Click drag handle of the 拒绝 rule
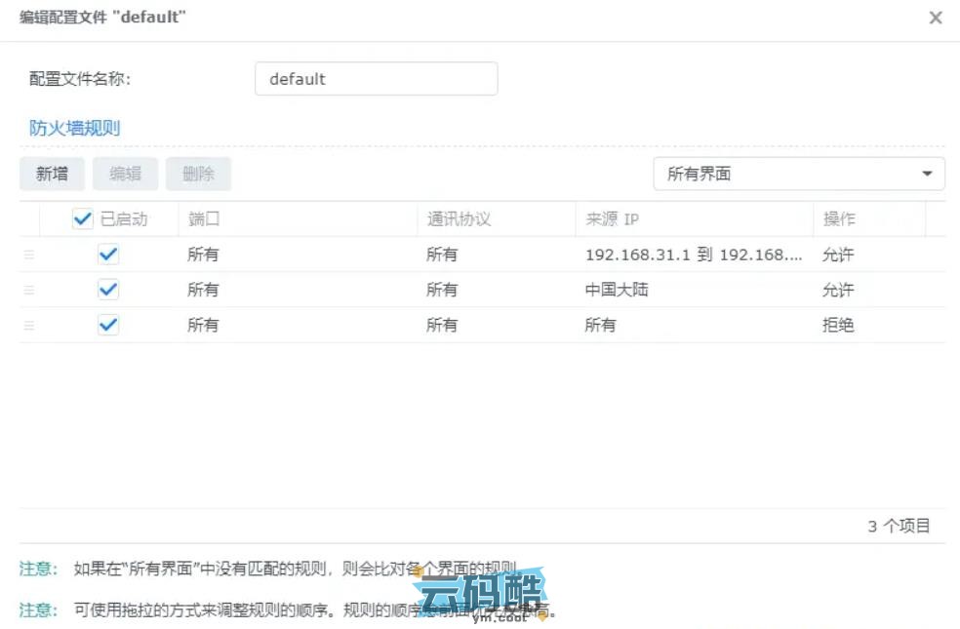The height and width of the screenshot is (629, 960). (x=28, y=325)
